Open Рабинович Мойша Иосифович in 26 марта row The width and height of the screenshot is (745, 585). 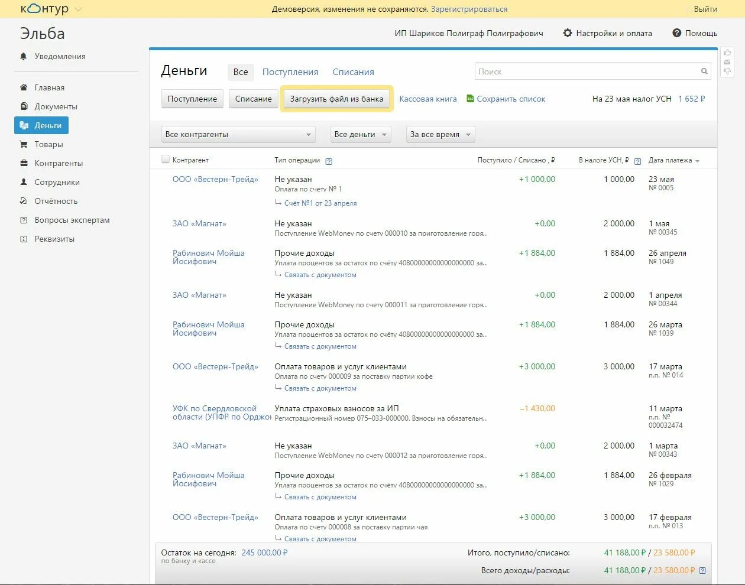tap(208, 329)
